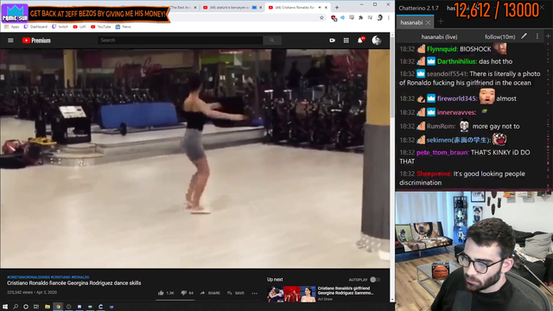
Task: Click the Share button under the video
Action: pyautogui.click(x=210, y=293)
